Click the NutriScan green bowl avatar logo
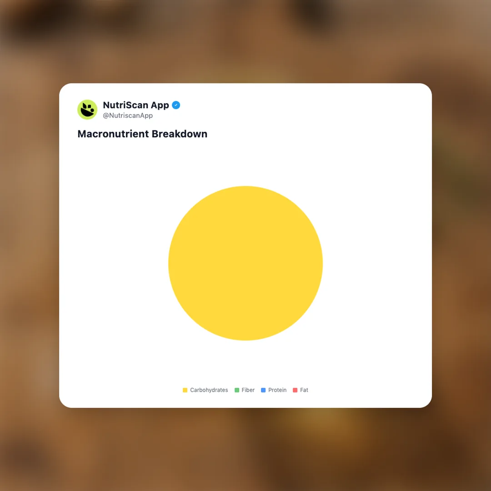Viewport: 491px width, 491px height. tap(87, 110)
